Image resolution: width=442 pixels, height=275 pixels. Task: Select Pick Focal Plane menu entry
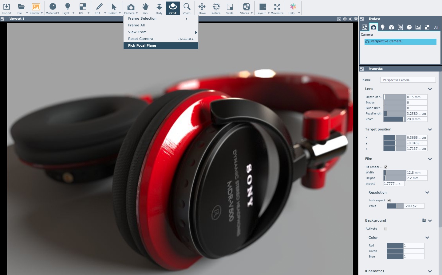(x=161, y=46)
